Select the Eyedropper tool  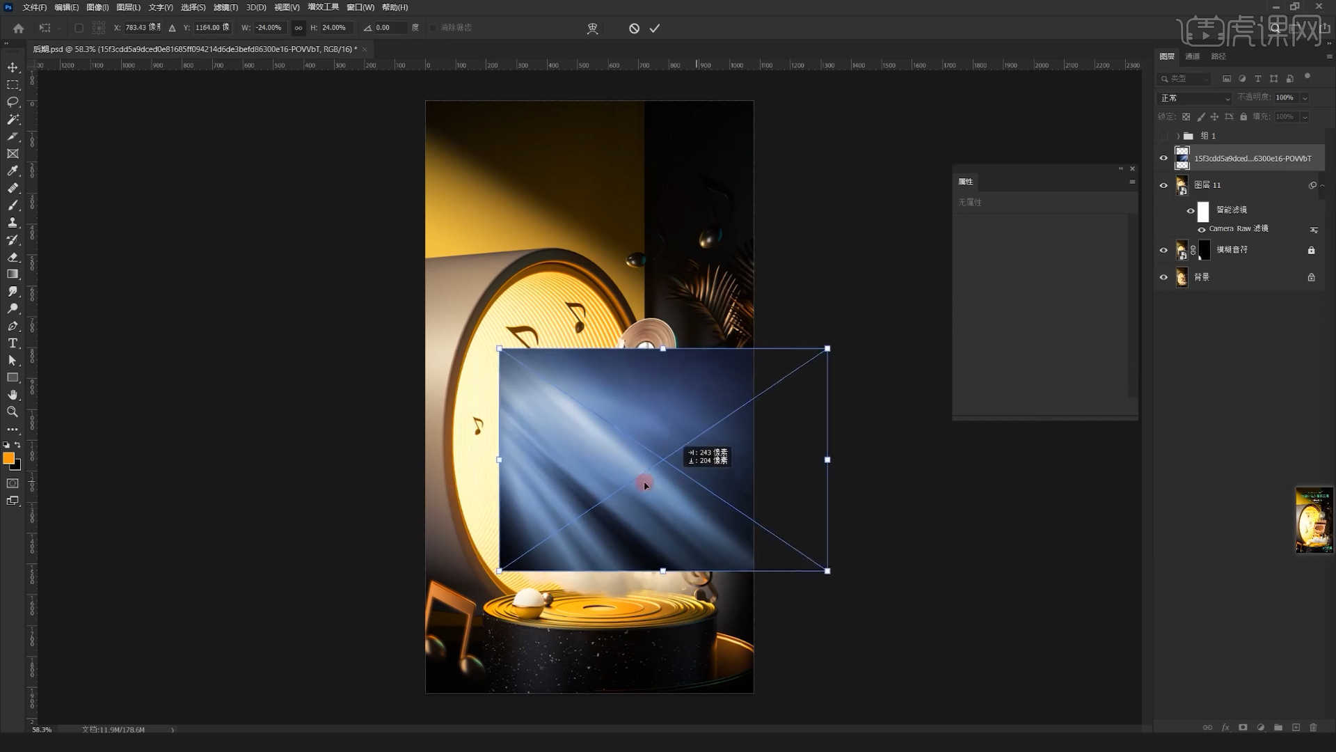13,171
